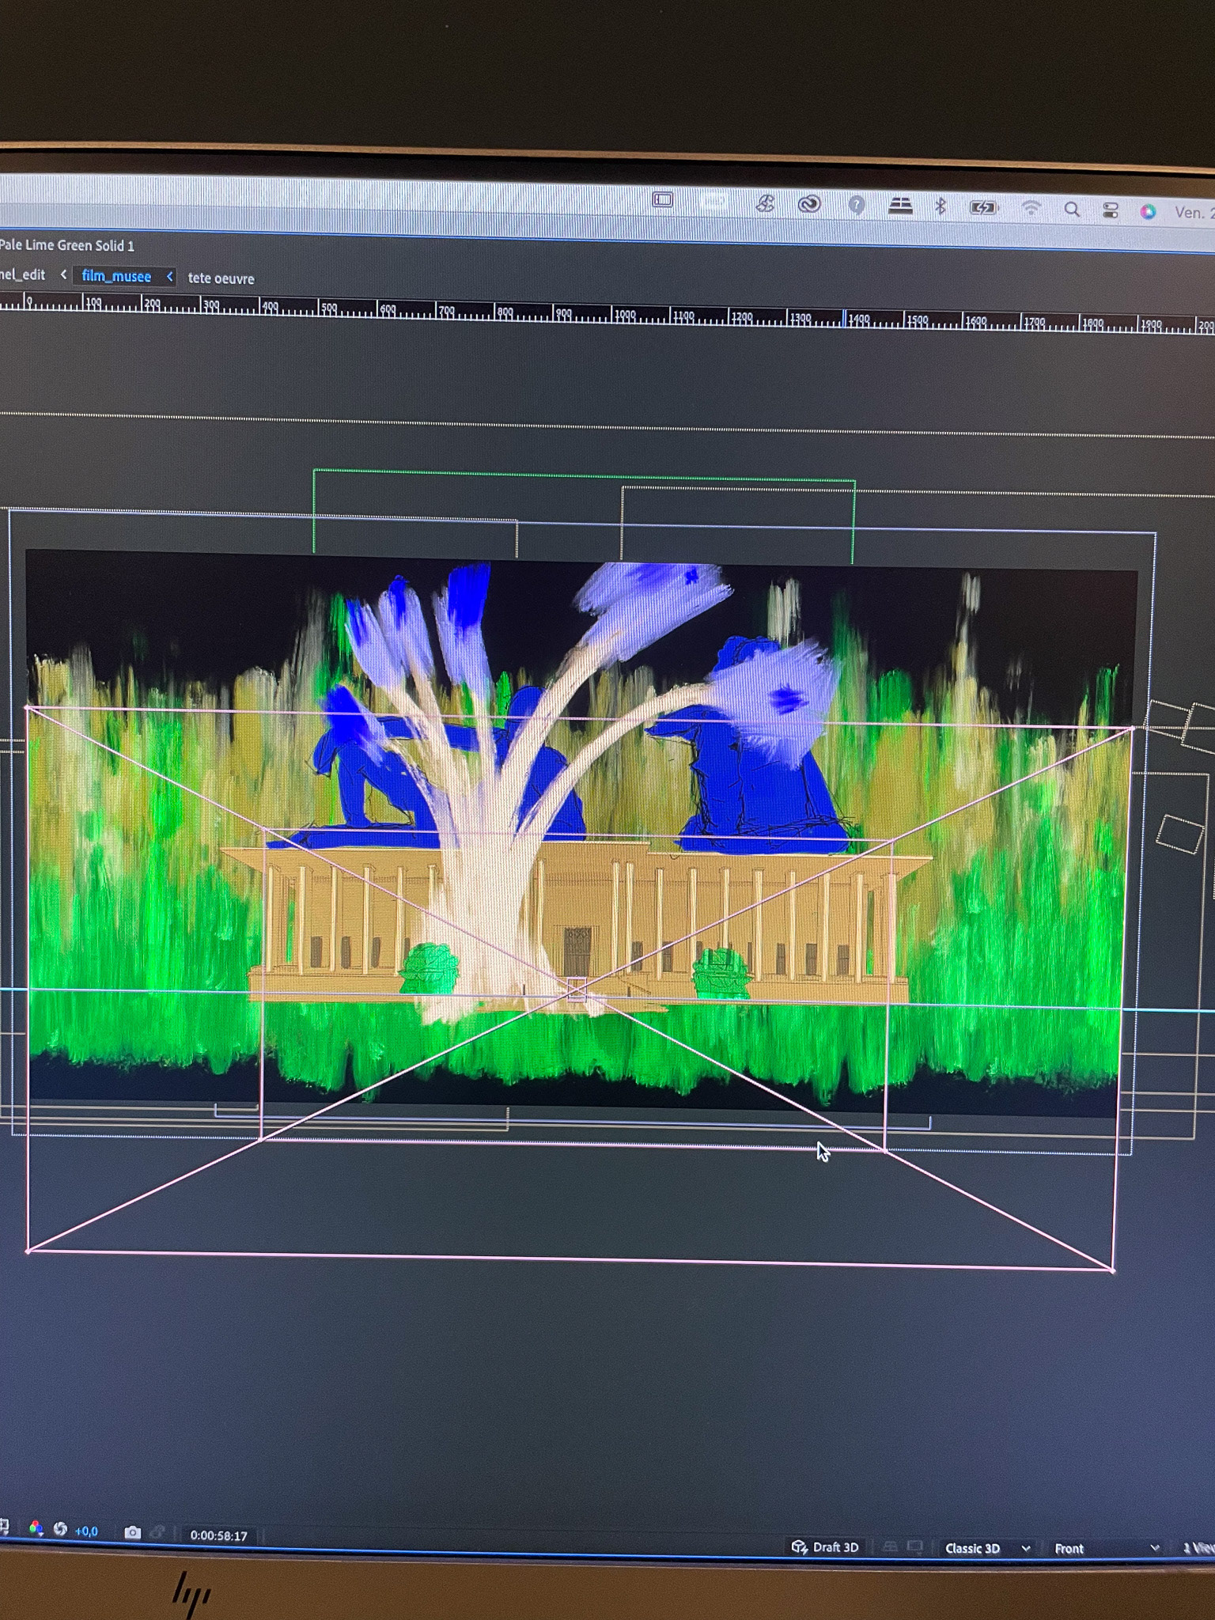1215x1620 pixels.
Task: Click the current time 0:00:58:17
Action: point(218,1535)
